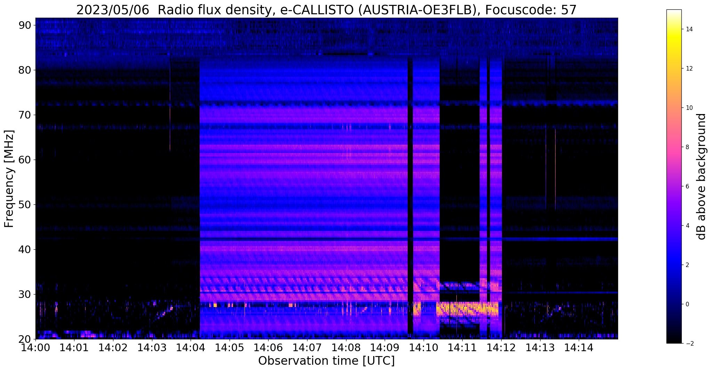
Task: Click the colorbar tick value 8
Action: pos(687,147)
